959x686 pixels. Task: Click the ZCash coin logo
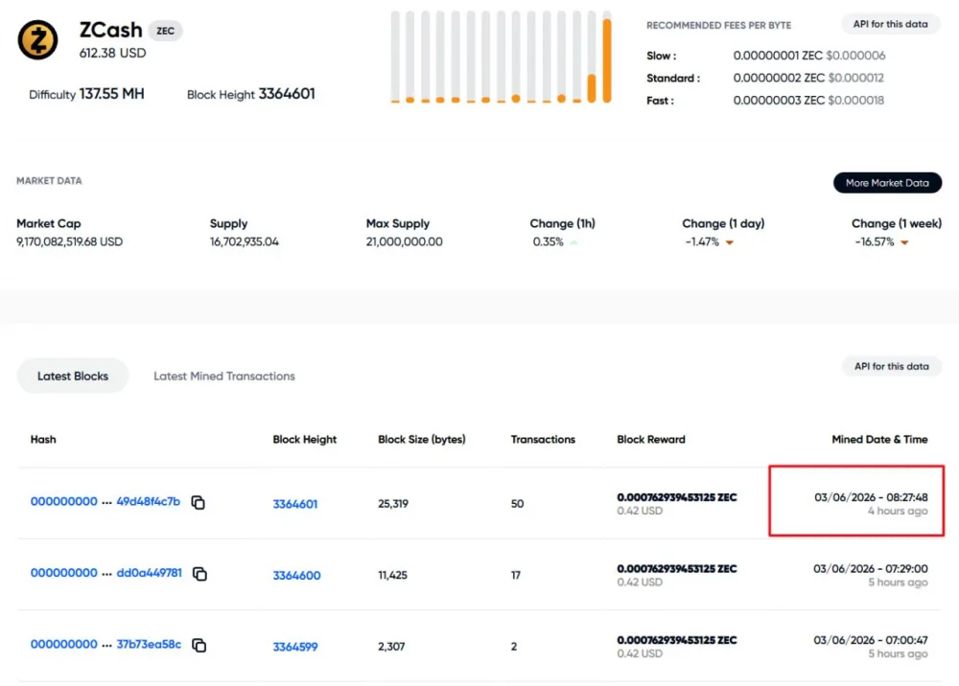point(38,39)
